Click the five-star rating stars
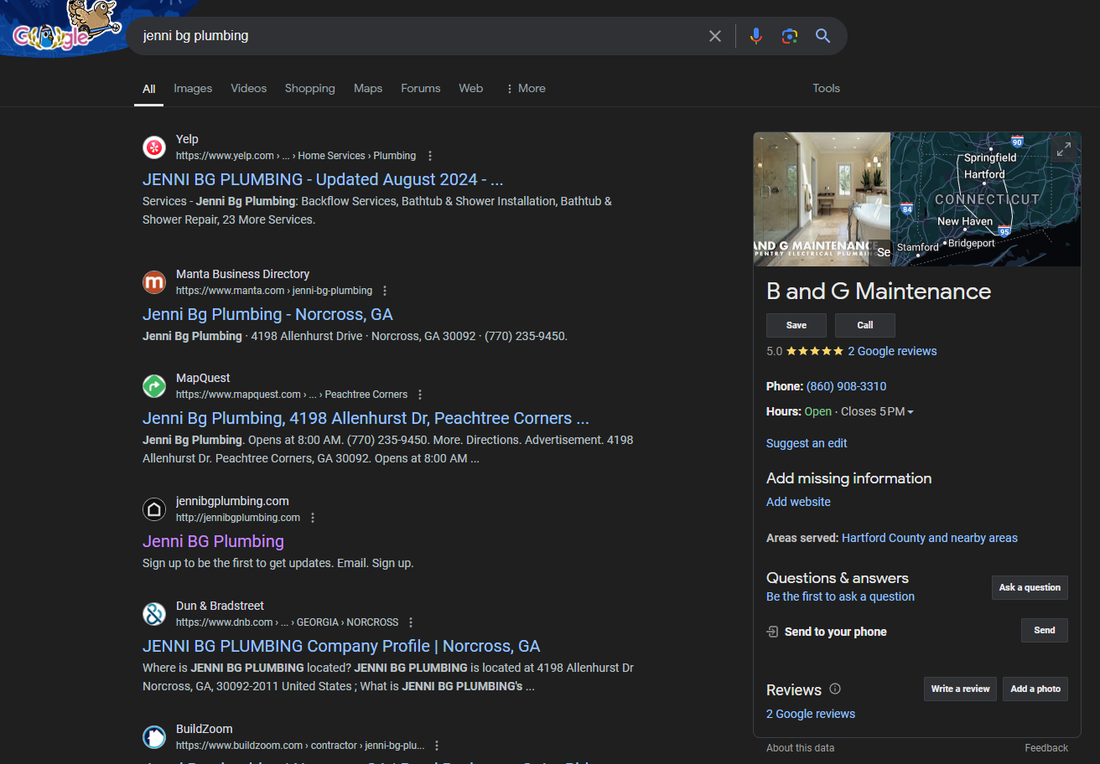 click(815, 351)
